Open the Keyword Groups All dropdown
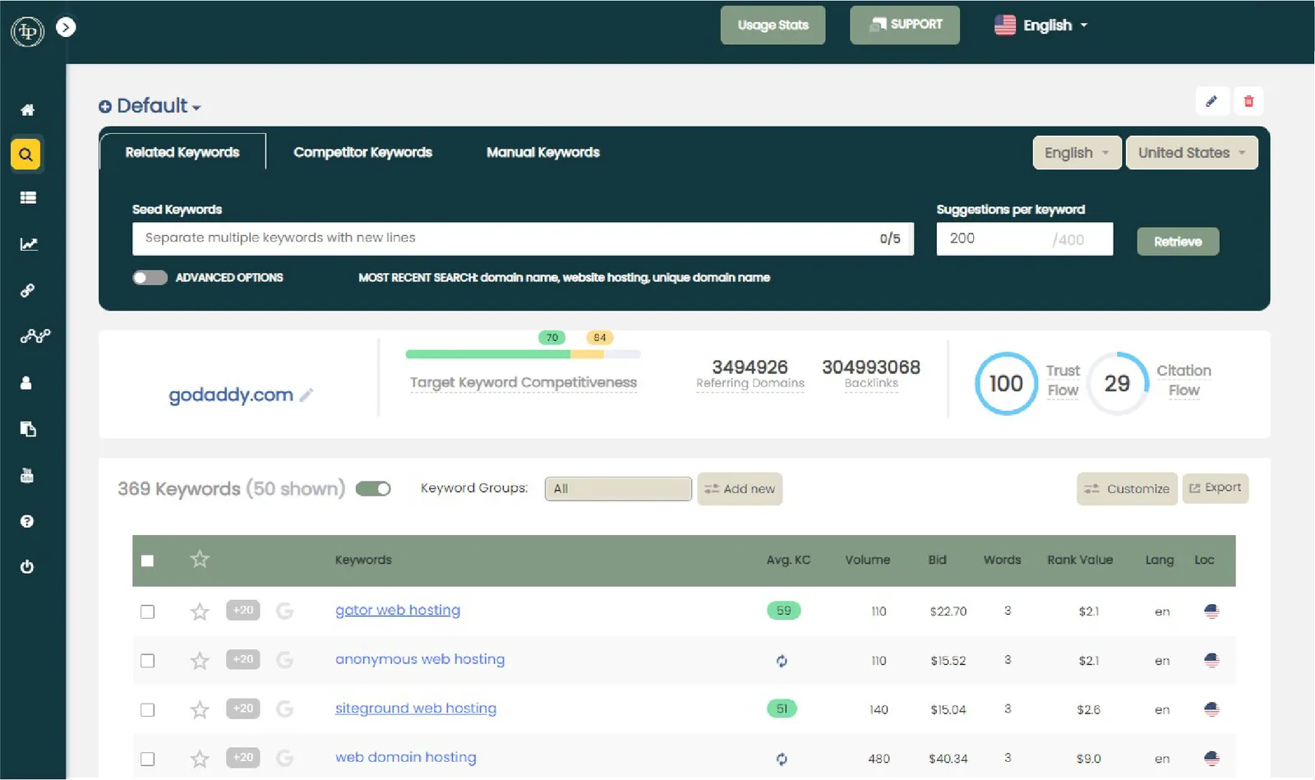 (x=618, y=489)
